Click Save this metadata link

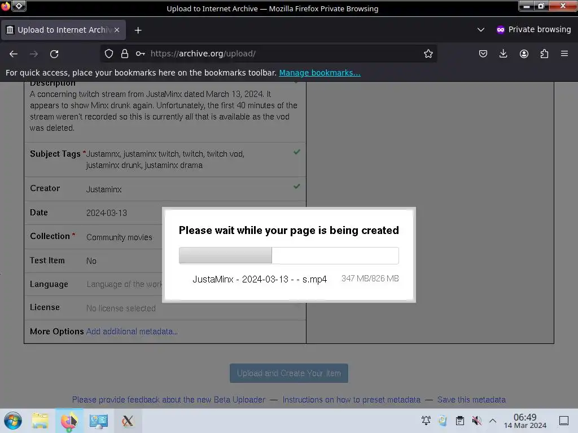click(x=471, y=400)
